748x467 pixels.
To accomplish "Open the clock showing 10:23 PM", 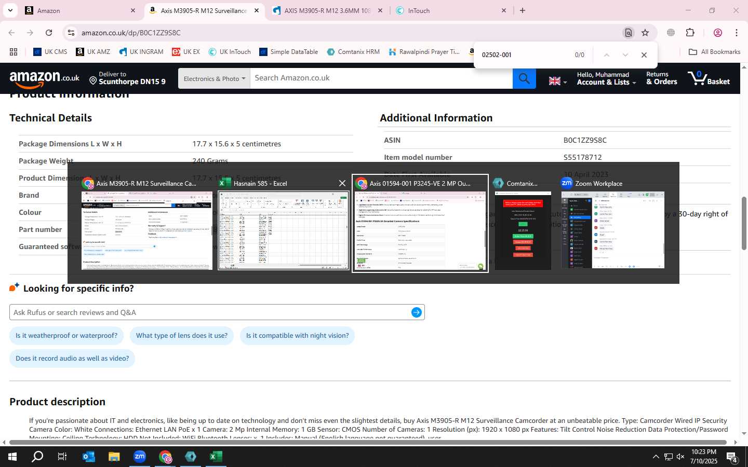I will 704,457.
